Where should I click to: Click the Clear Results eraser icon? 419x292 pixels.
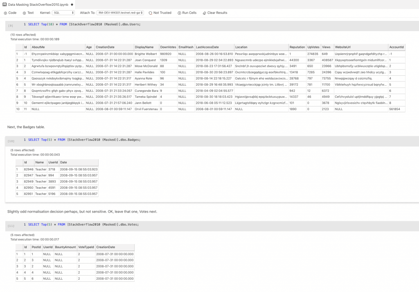pyautogui.click(x=205, y=13)
